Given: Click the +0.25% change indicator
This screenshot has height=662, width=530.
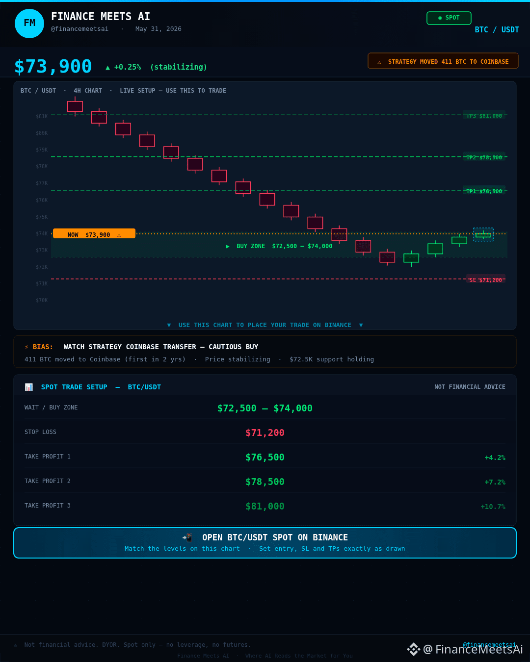Looking at the screenshot, I should pyautogui.click(x=123, y=67).
